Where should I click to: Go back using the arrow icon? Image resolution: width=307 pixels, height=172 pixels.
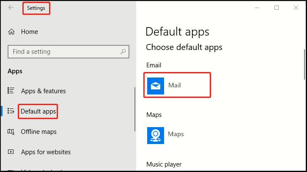click(x=11, y=8)
